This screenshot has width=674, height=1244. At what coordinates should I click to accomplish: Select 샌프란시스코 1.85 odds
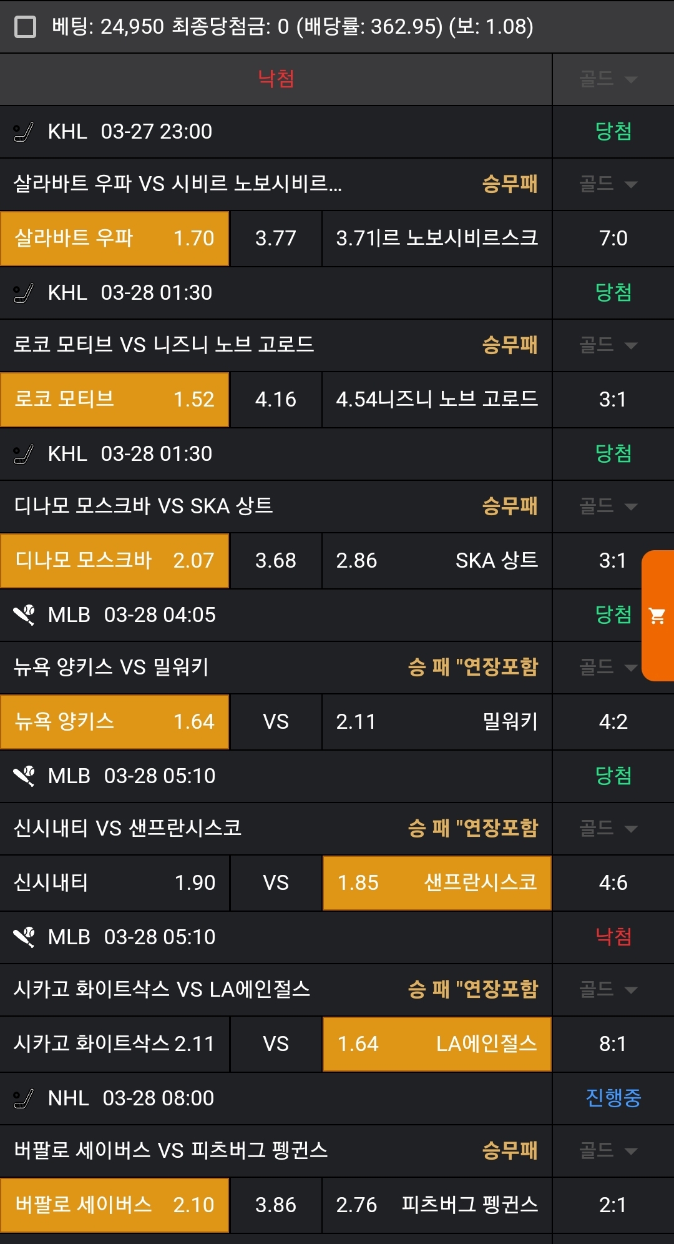point(437,883)
